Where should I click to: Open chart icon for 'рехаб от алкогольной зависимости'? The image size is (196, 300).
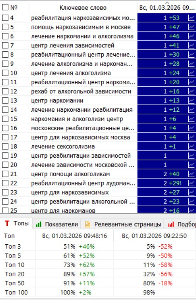191,91
